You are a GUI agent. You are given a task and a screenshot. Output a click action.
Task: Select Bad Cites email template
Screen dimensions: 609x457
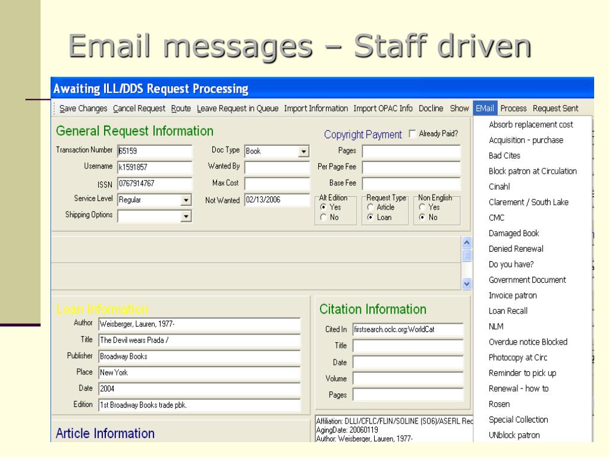click(x=504, y=155)
